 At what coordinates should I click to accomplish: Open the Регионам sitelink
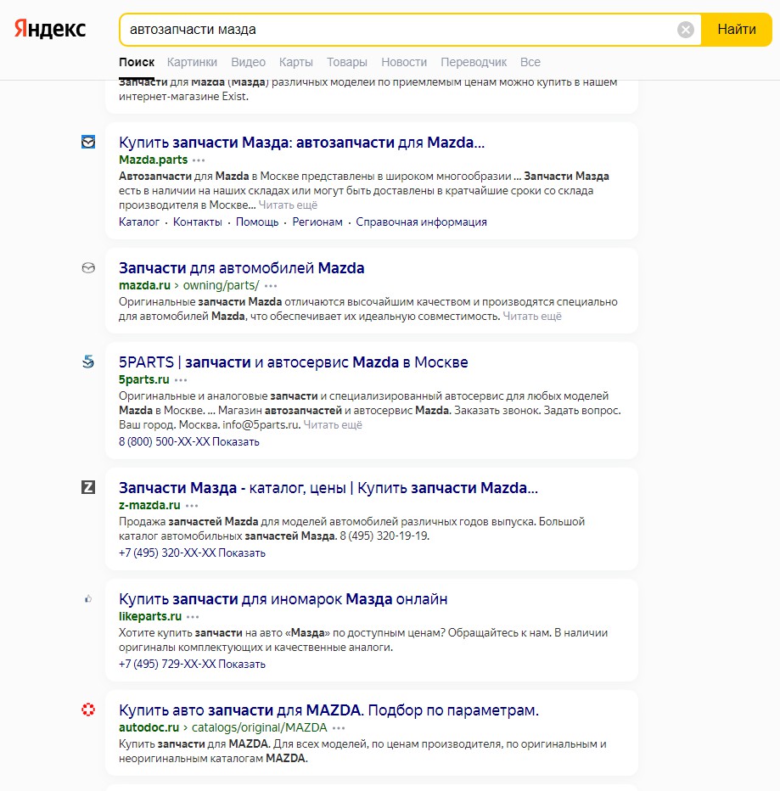[317, 222]
